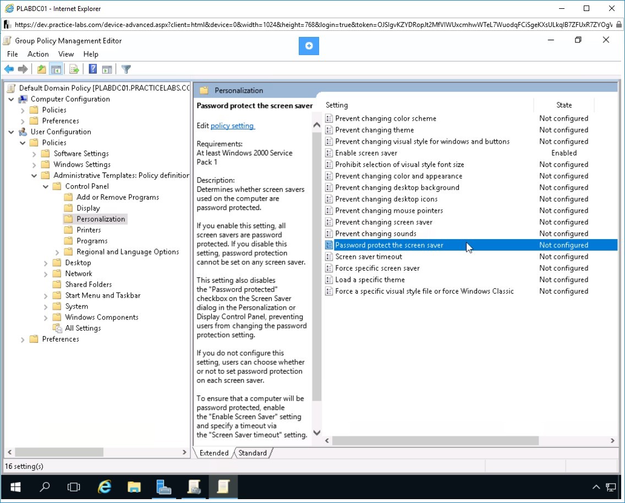Click right arrow of settings list scrollbar
Viewport: 625px width, 503px height.
click(612, 441)
